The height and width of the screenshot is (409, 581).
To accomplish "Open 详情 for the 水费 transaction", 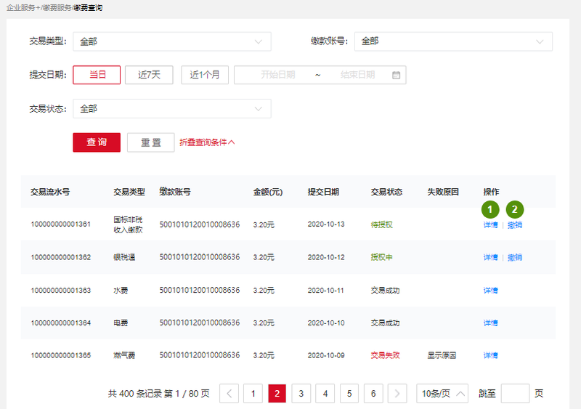I will click(x=491, y=291).
